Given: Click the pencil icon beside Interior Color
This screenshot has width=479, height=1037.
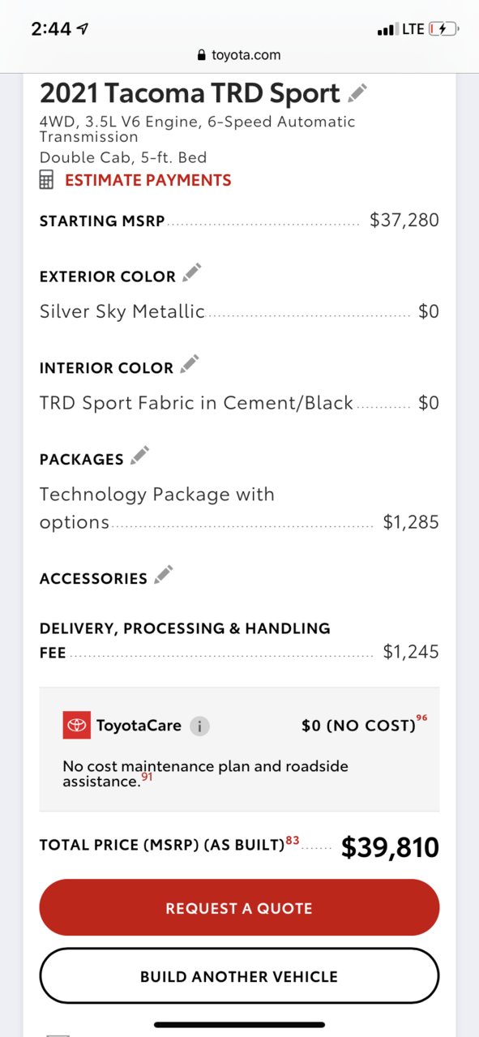Looking at the screenshot, I should pyautogui.click(x=190, y=364).
